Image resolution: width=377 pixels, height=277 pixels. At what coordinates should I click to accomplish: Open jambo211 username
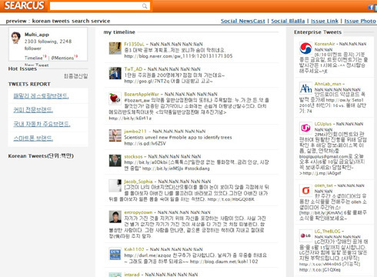click(135, 132)
